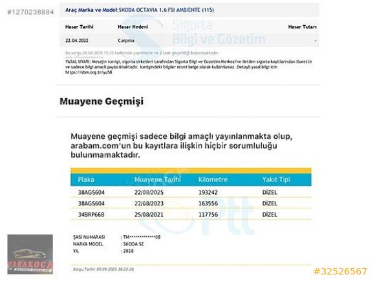
Task: Click the arabam.com disclaimer paragraph
Action: [181, 145]
